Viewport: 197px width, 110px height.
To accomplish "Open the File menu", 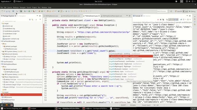I will pos(2,7).
